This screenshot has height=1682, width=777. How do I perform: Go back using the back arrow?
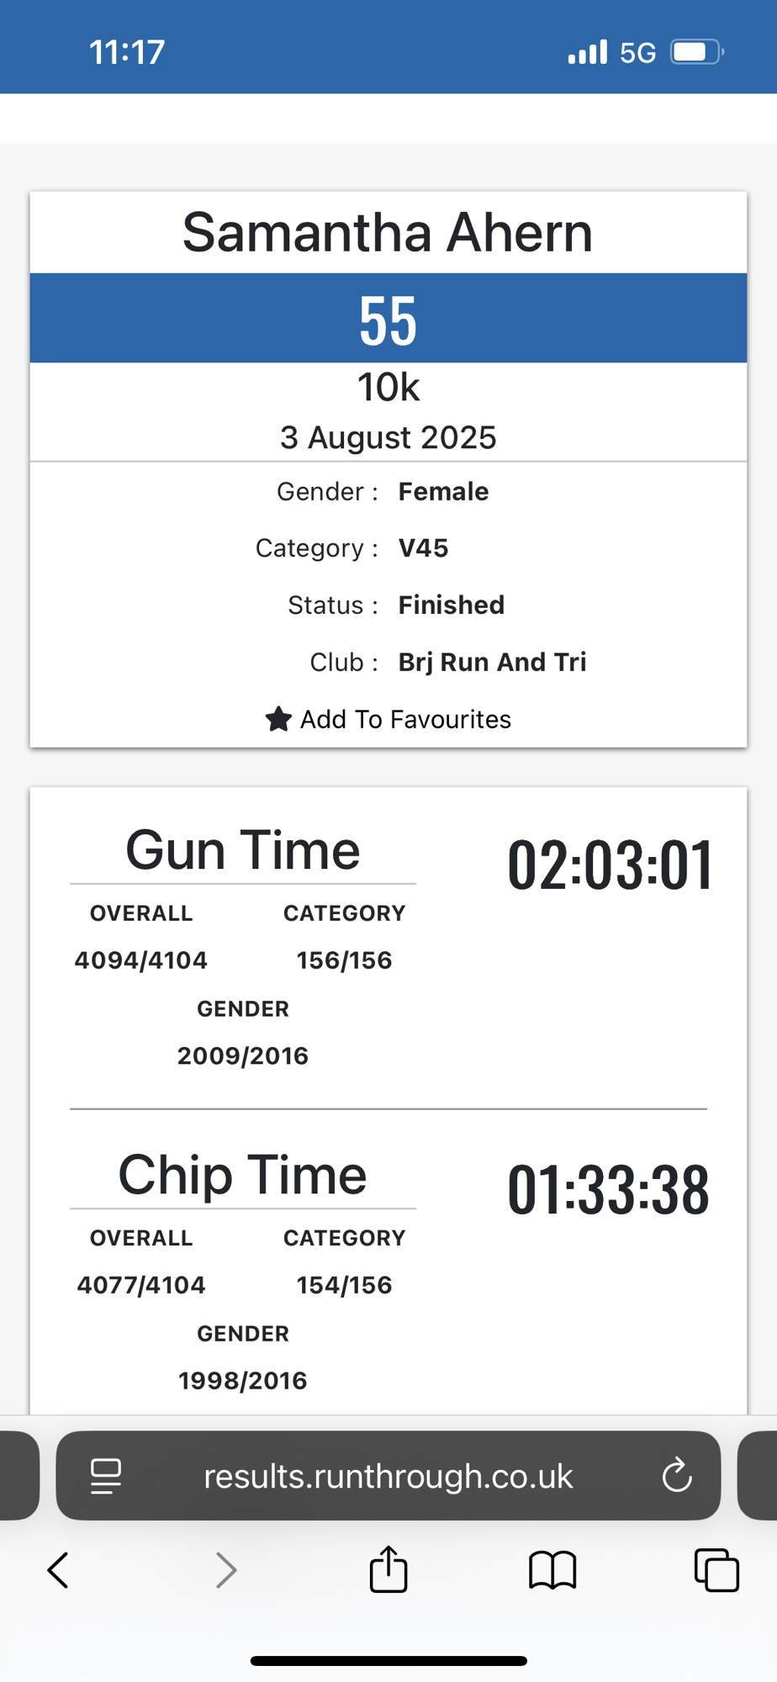click(58, 1570)
